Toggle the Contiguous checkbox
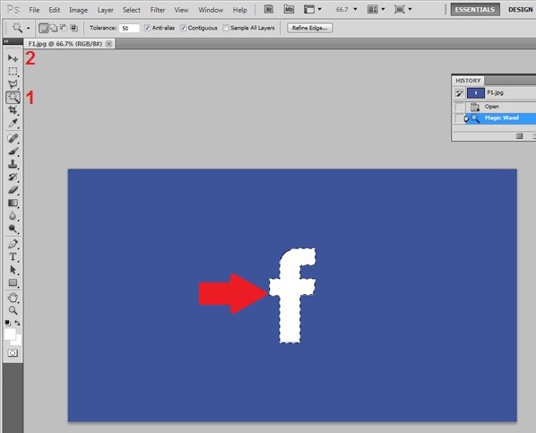The width and height of the screenshot is (536, 433). tap(183, 28)
